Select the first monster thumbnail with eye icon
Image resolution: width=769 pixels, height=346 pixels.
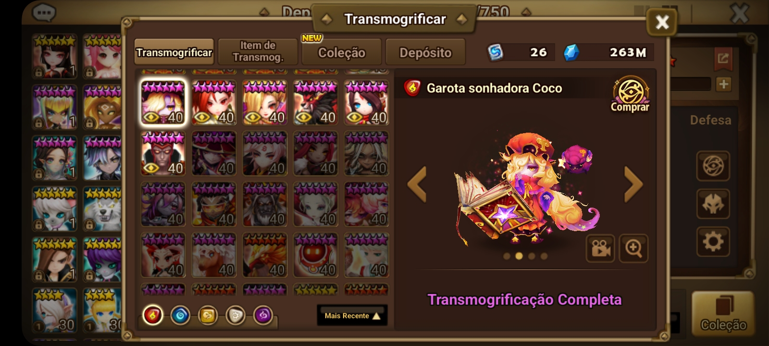[x=163, y=102]
